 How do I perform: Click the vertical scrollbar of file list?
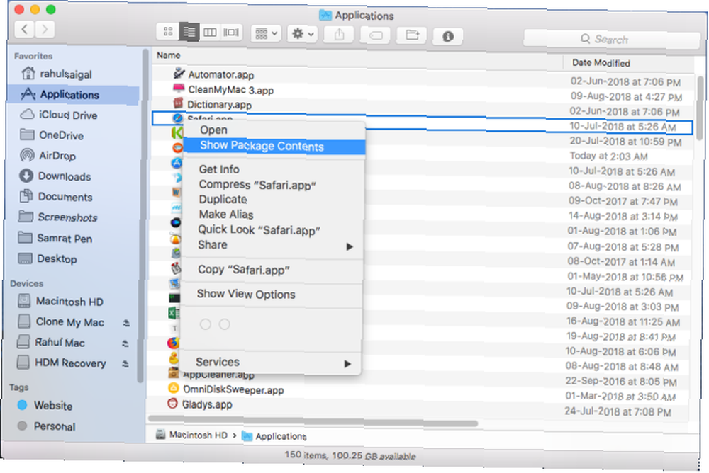pos(701,108)
